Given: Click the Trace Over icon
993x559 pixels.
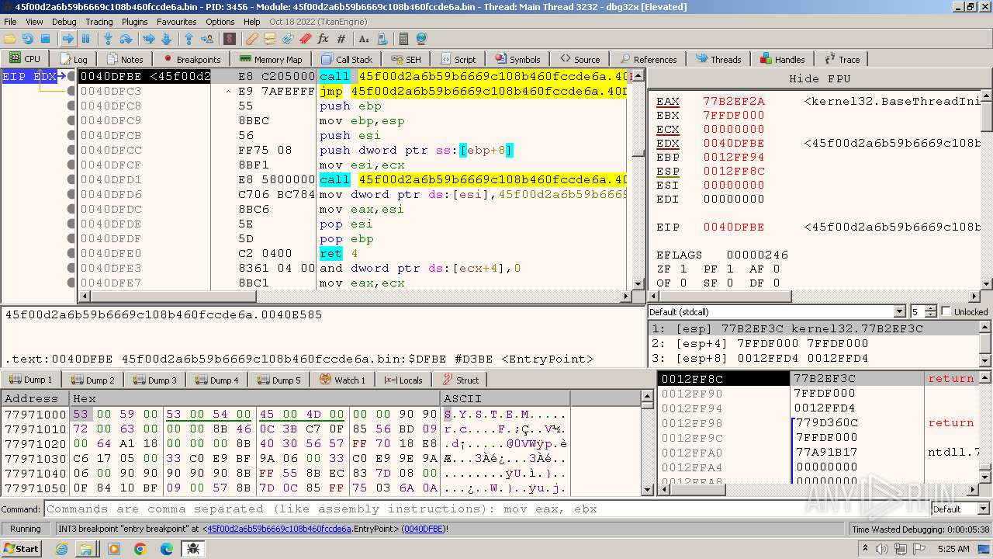Looking at the screenshot, I should [166, 38].
